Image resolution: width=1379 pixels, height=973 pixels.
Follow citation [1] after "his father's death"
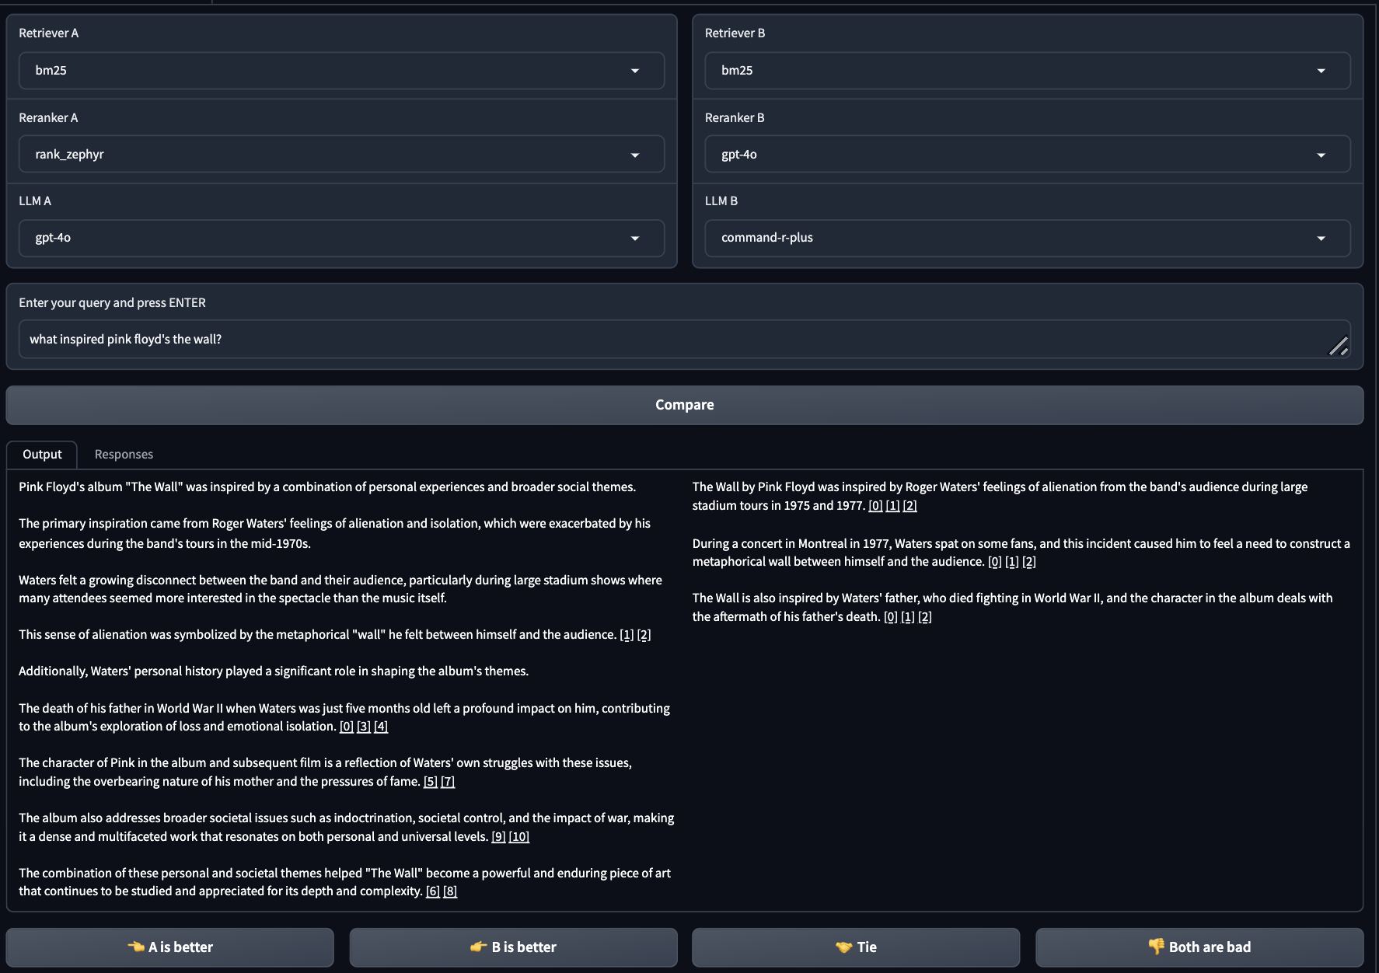coord(908,617)
